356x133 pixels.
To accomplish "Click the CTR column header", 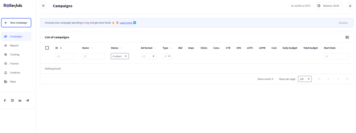I will tap(228, 48).
